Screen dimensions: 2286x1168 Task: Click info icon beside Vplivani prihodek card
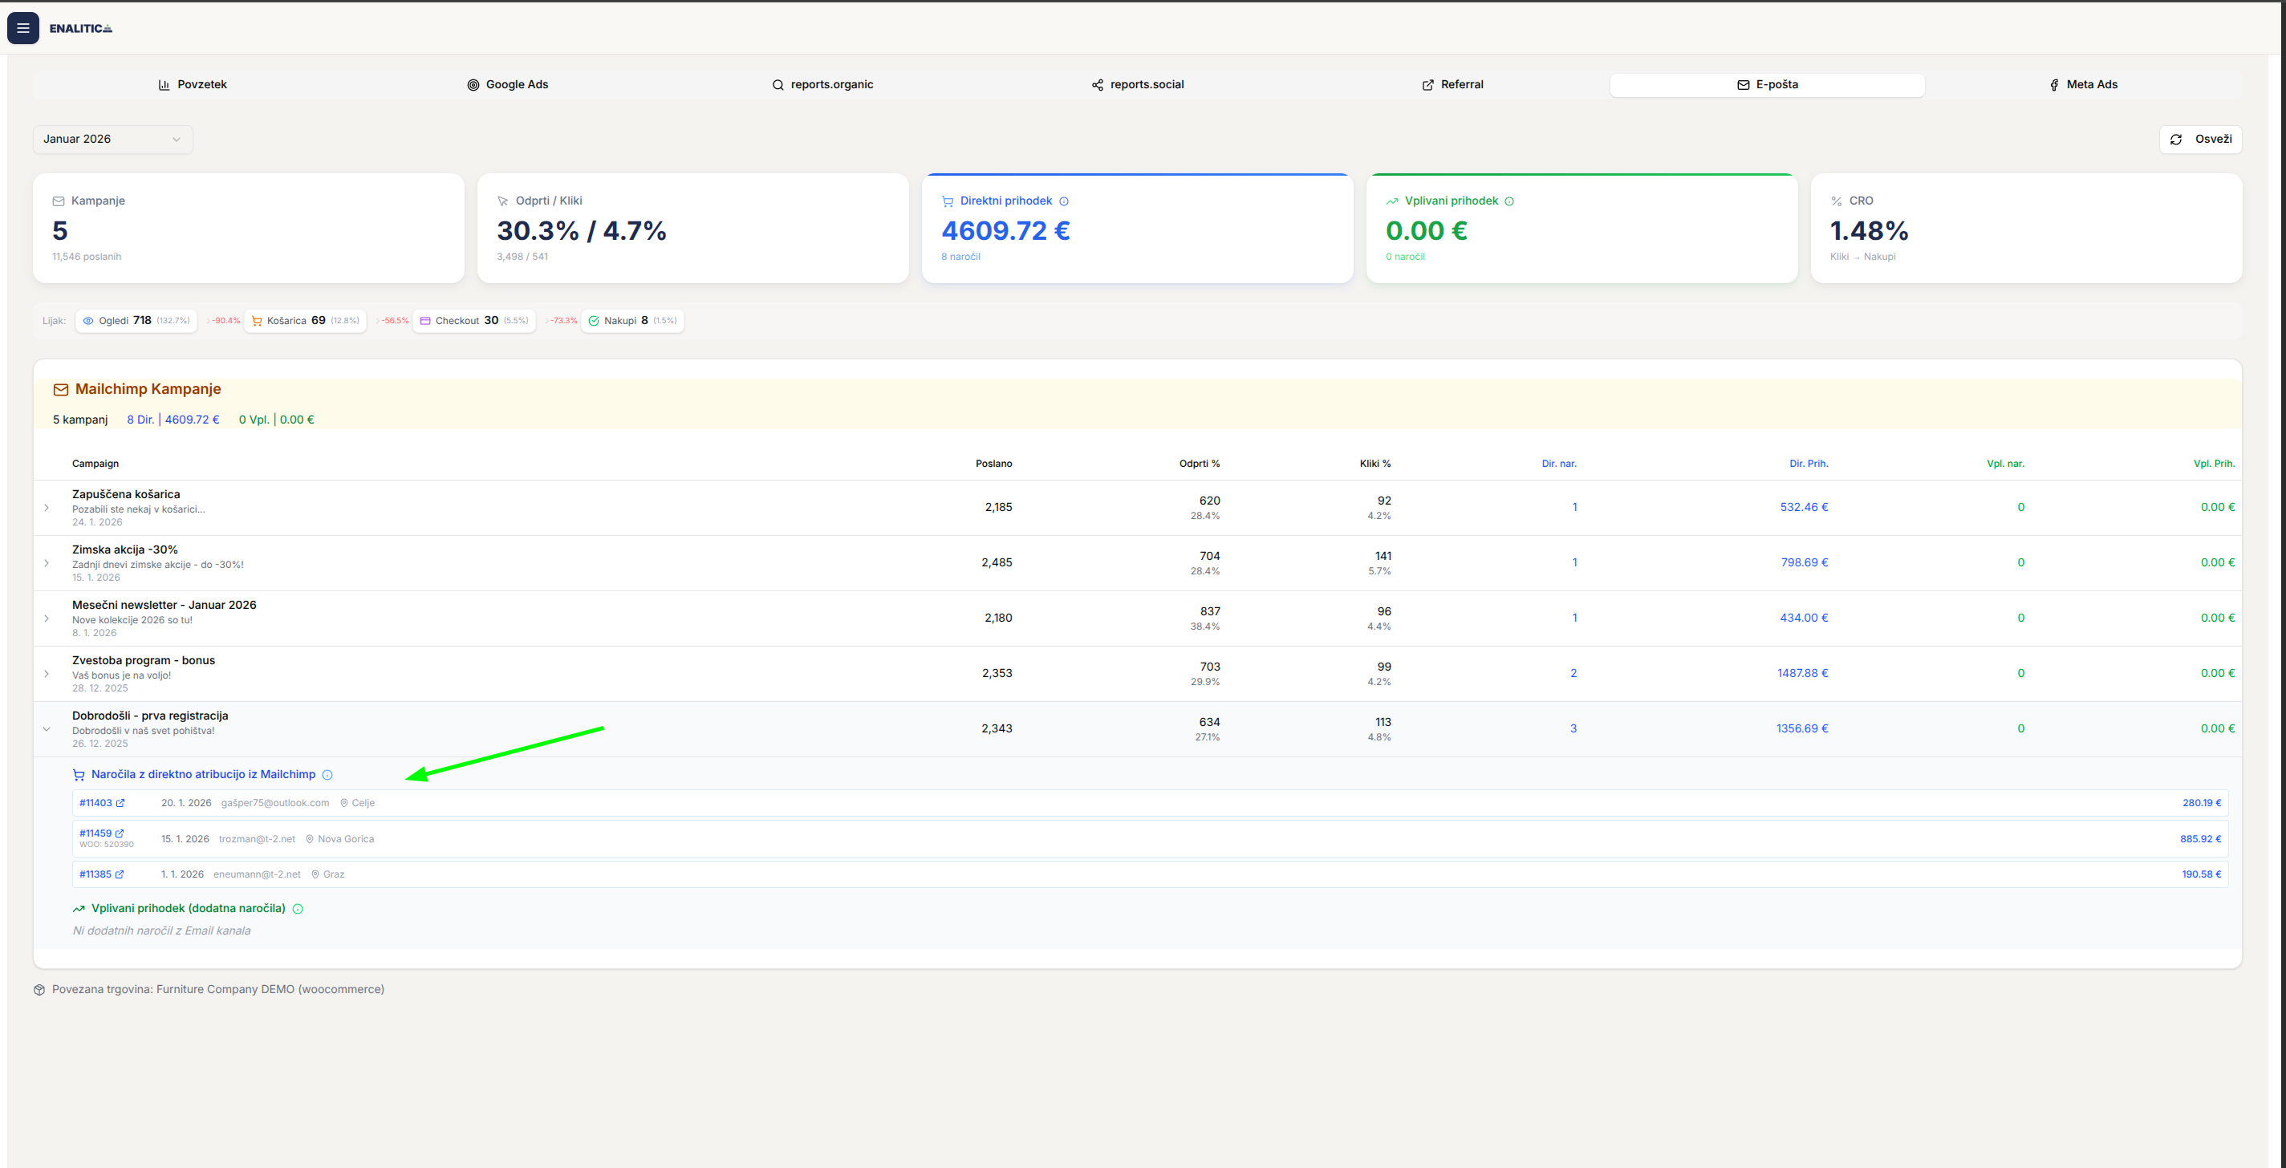pos(1508,201)
